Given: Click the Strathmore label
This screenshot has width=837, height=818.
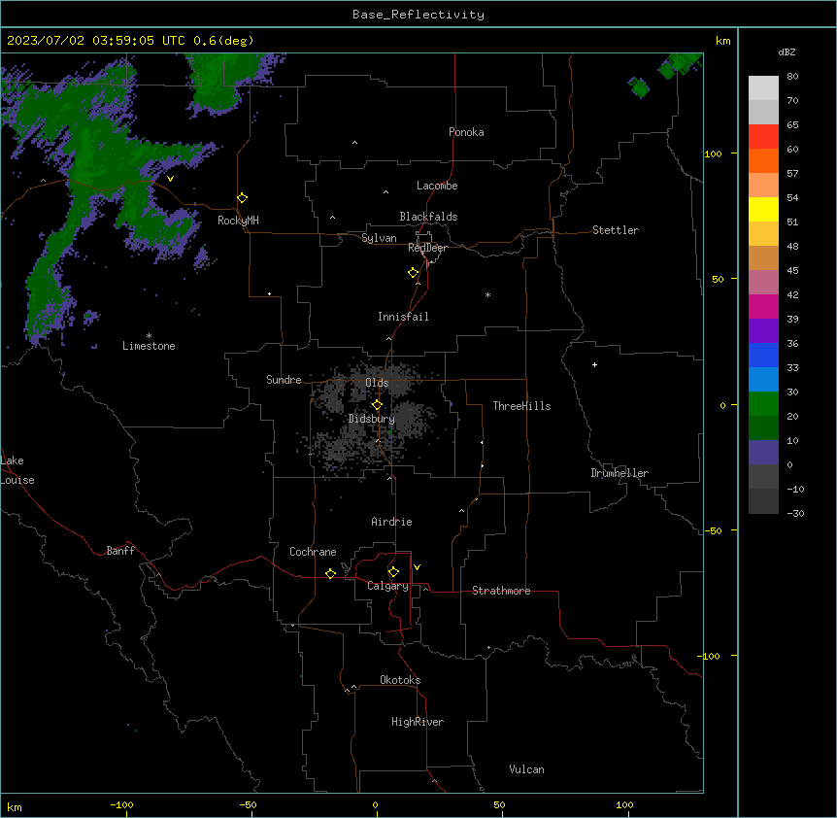Looking at the screenshot, I should [x=501, y=591].
